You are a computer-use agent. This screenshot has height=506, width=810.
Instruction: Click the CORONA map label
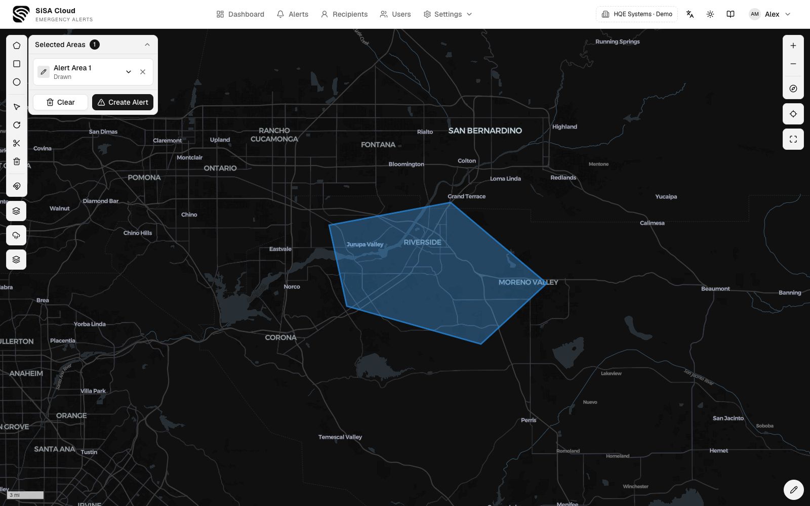280,338
